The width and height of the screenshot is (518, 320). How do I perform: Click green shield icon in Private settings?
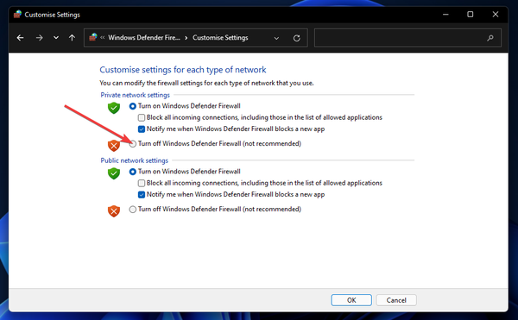click(x=114, y=108)
